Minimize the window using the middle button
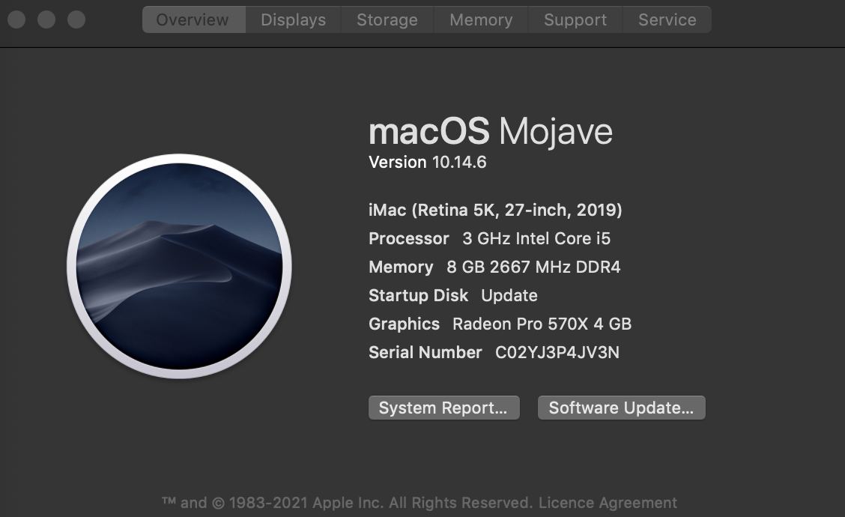Screen dimensions: 845x517 46,19
